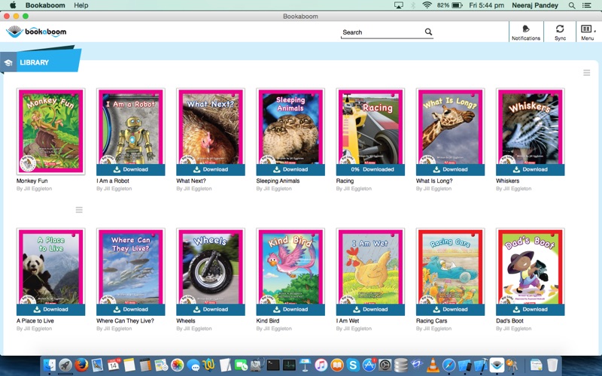Open the Menu button in toolbar
The height and width of the screenshot is (376, 602).
[x=587, y=32]
